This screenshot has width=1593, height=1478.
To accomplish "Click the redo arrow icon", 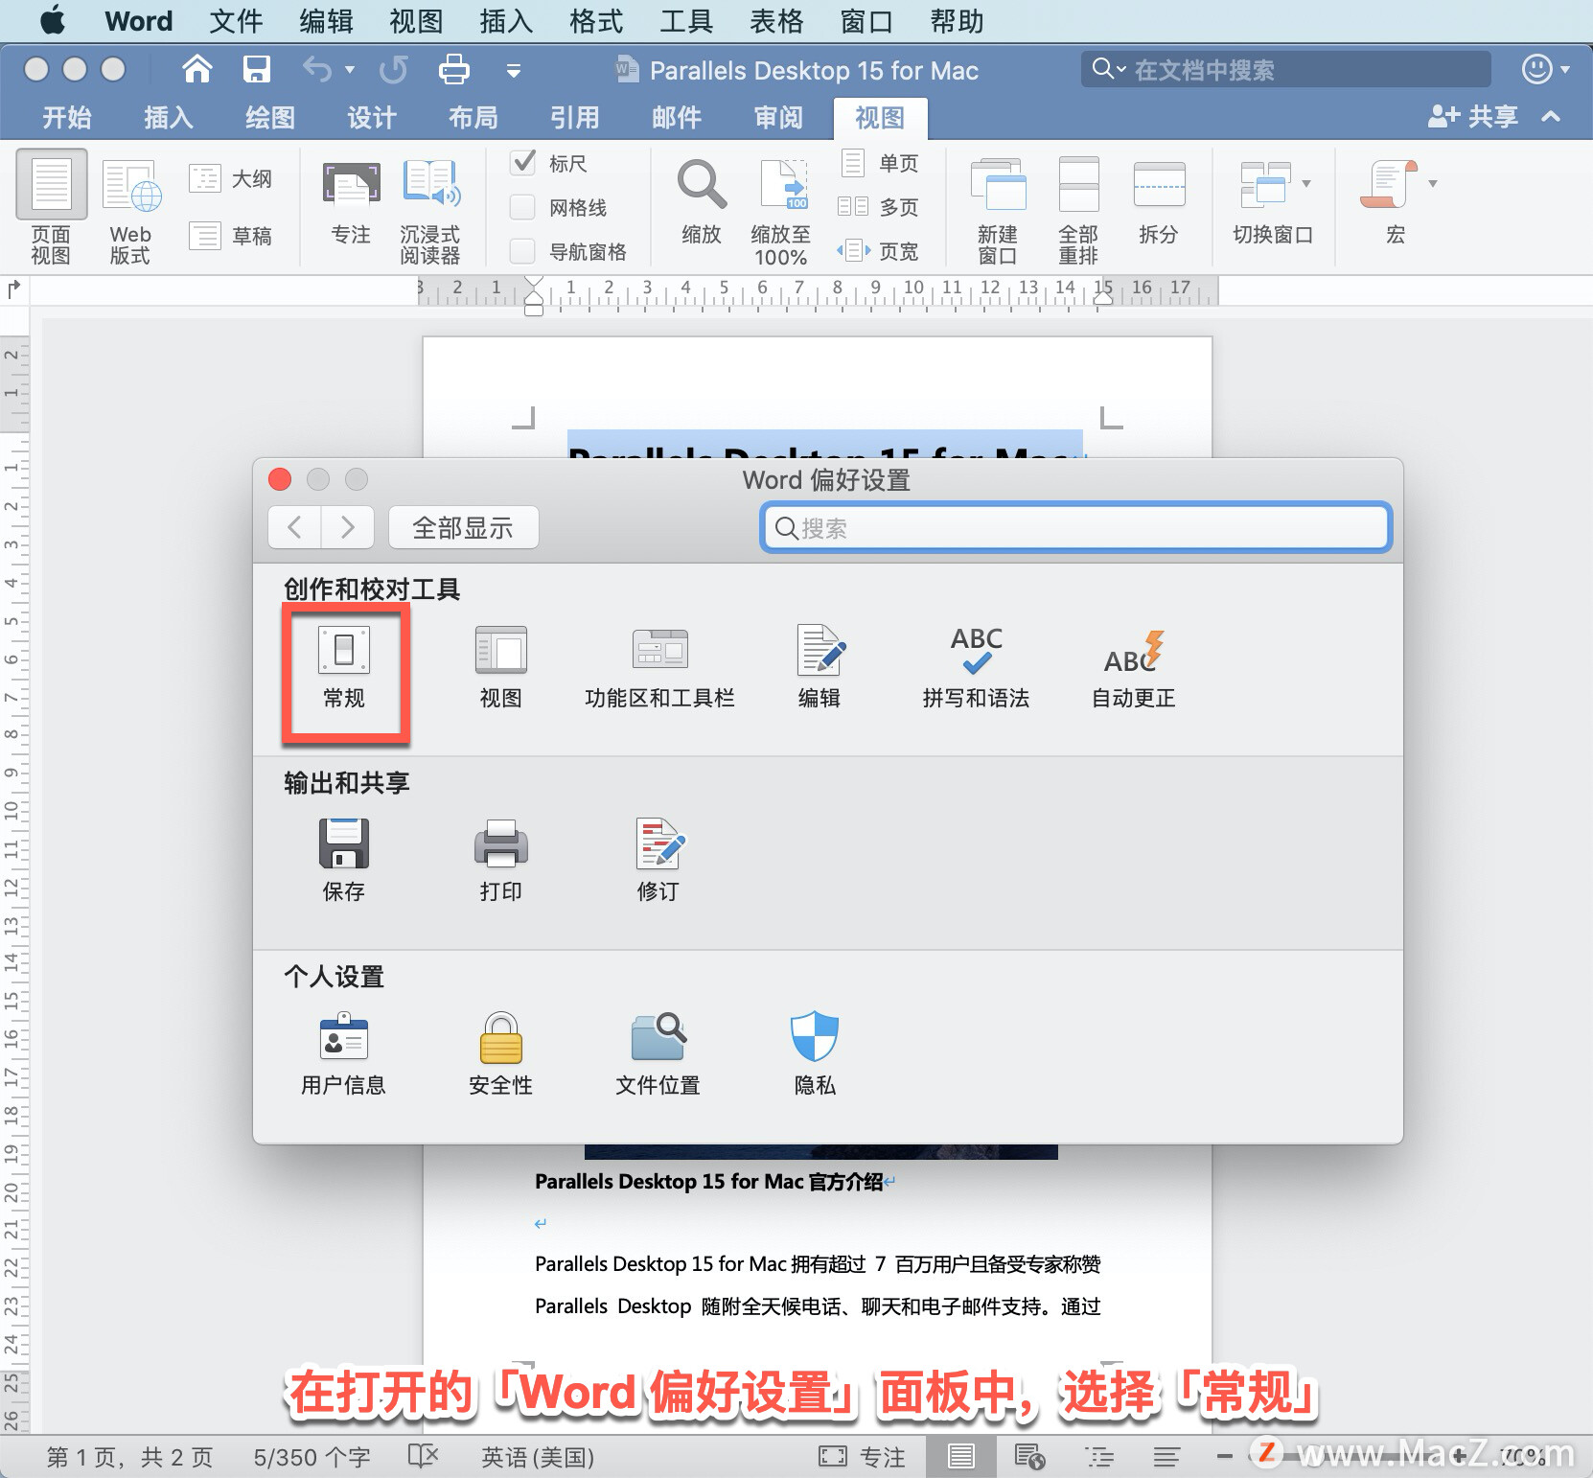I will click(x=393, y=69).
